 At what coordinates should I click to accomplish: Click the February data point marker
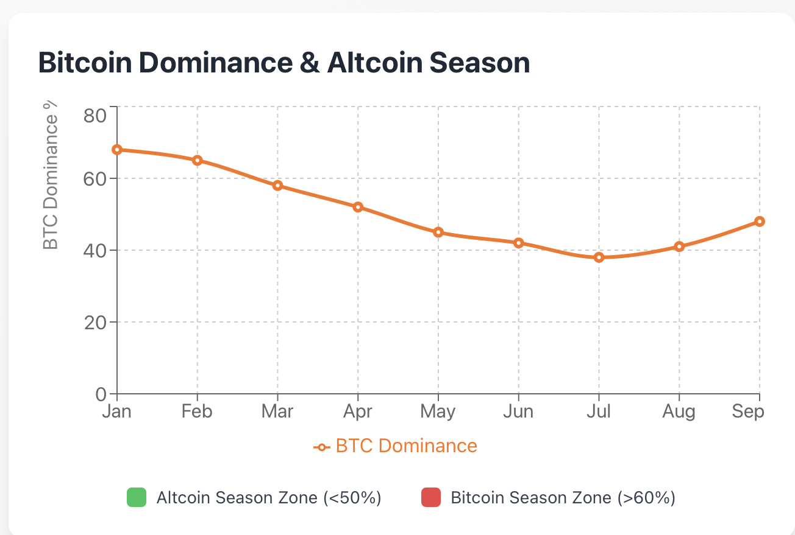tap(198, 160)
